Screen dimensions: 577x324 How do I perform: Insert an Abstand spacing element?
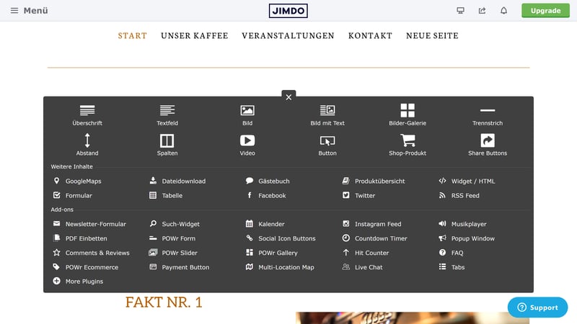pyautogui.click(x=87, y=144)
